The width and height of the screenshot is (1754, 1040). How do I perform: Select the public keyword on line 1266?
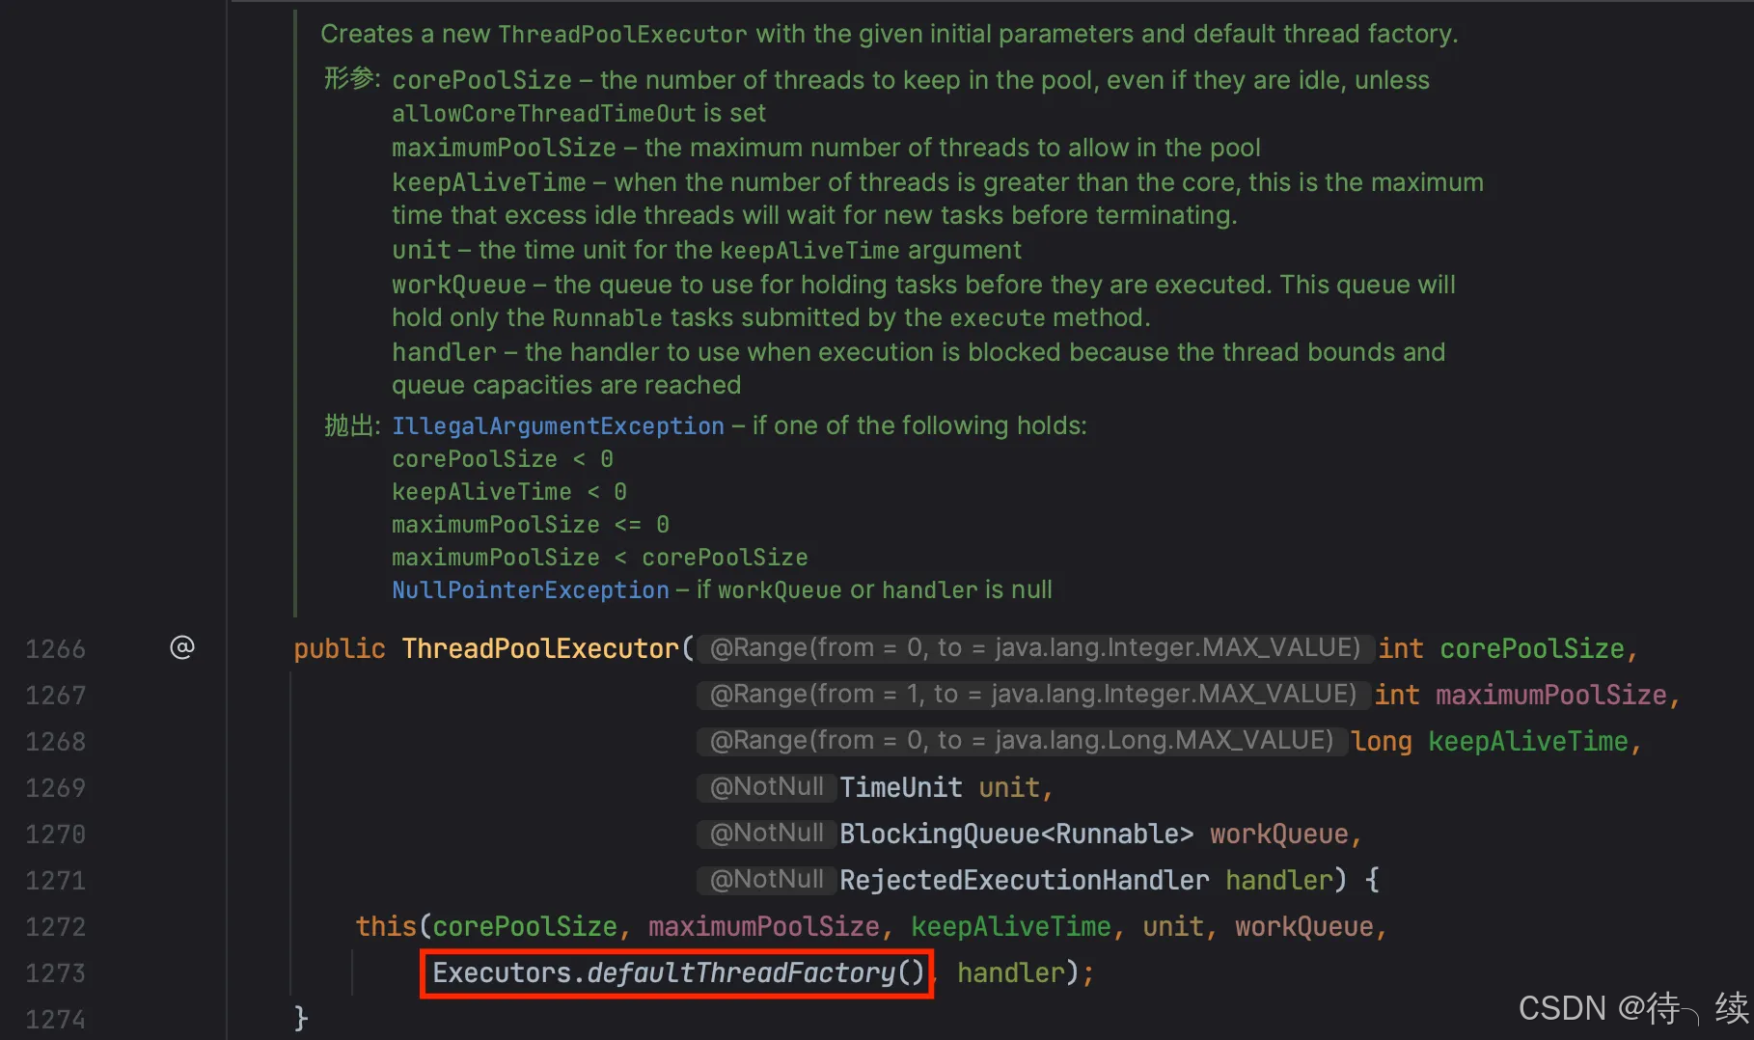[340, 648]
